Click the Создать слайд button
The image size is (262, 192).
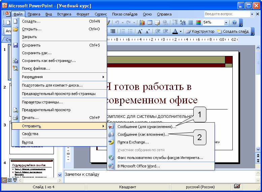pos(233,31)
